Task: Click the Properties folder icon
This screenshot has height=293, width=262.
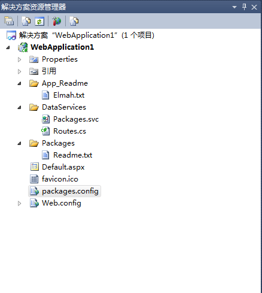Action: [x=34, y=59]
